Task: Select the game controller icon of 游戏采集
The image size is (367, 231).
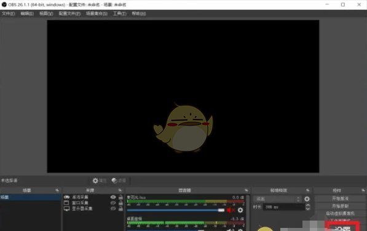Action: coord(67,197)
